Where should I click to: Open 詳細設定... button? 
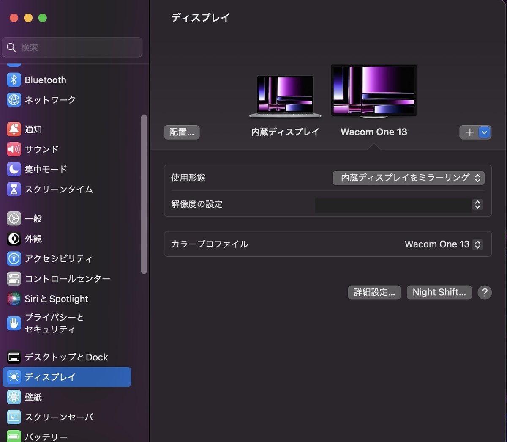[374, 292]
